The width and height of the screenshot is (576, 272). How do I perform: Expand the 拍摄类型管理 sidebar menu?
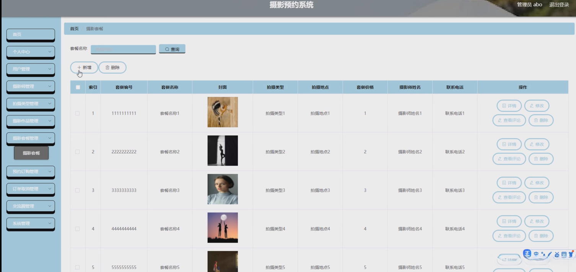pos(31,104)
